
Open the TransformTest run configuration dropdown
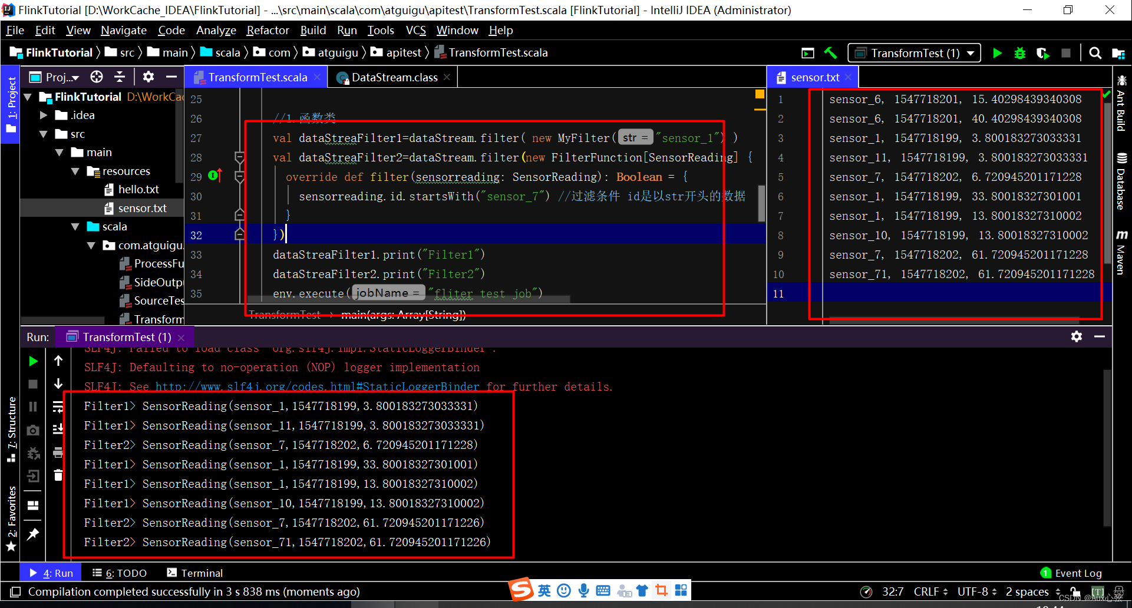[914, 52]
